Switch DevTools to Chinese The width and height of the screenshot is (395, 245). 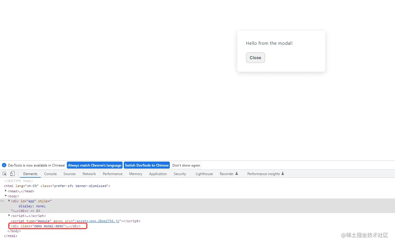(x=147, y=165)
